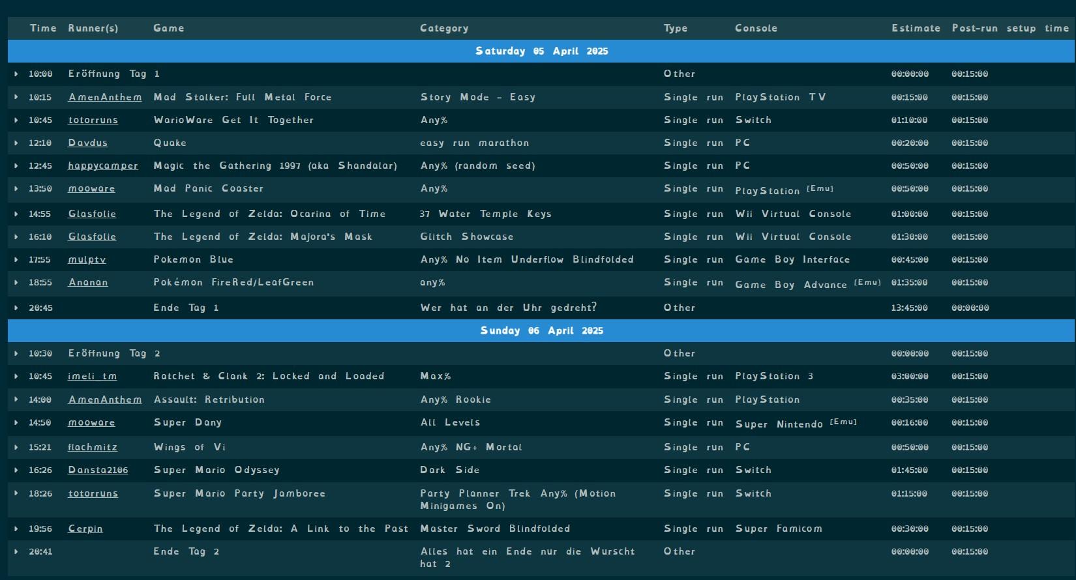Expand the 10:45 WarioWare Get It Together row
This screenshot has width=1076, height=580.
pos(16,120)
